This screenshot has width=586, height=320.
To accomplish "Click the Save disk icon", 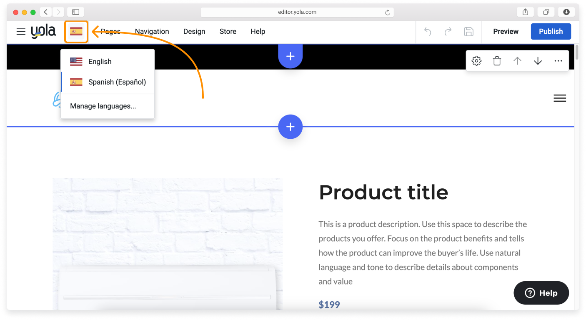I will pos(468,31).
